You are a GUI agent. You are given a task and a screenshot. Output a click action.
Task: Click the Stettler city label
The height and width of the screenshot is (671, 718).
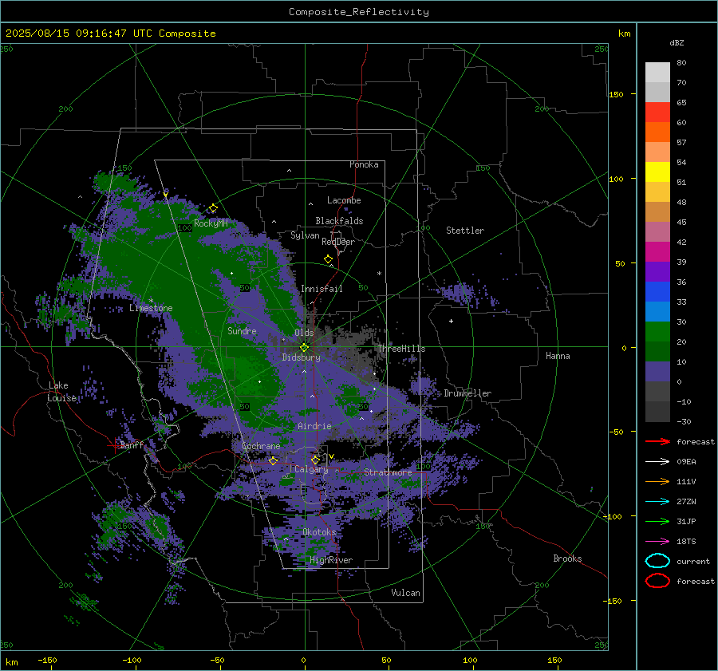pyautogui.click(x=465, y=231)
